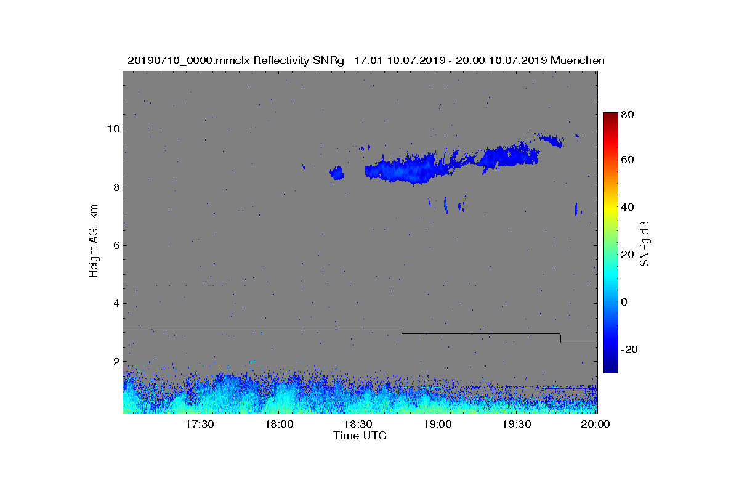Click the 'Time UTC' axis label
The width and height of the screenshot is (739, 493).
(360, 436)
